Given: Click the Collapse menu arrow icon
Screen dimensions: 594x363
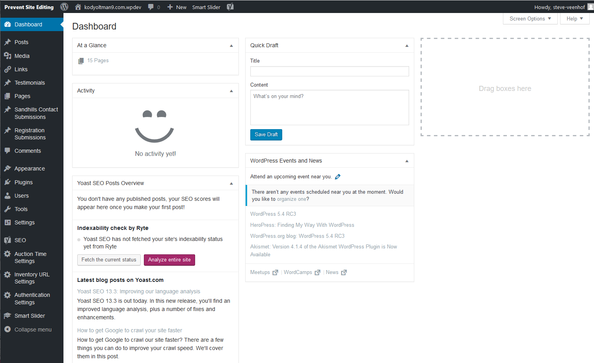Looking at the screenshot, I should pyautogui.click(x=7, y=330).
